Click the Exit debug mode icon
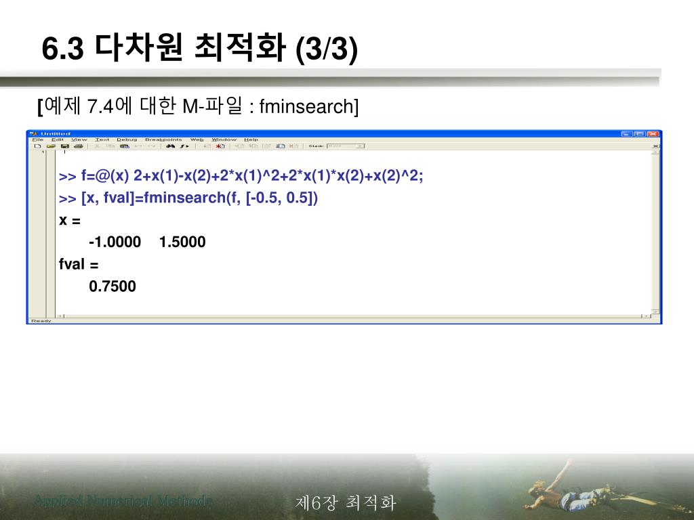This screenshot has height=520, width=694. click(294, 146)
